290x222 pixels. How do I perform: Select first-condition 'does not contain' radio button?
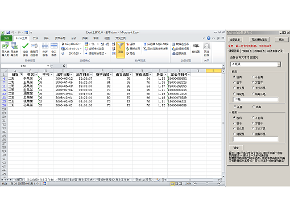[x=253, y=77]
